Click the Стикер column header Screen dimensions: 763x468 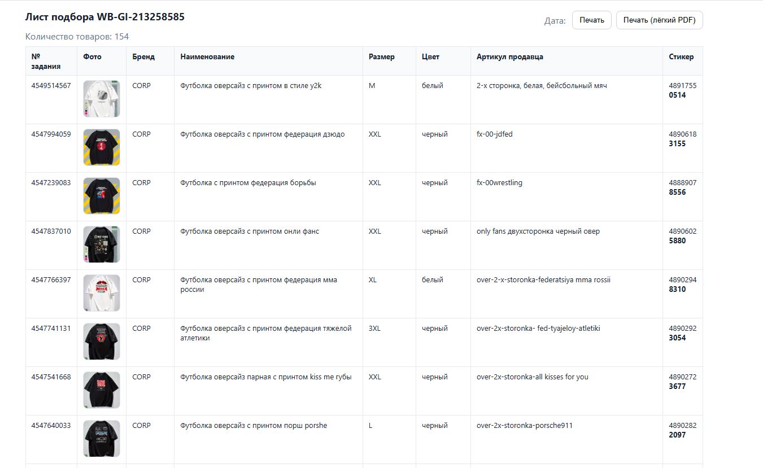click(681, 56)
